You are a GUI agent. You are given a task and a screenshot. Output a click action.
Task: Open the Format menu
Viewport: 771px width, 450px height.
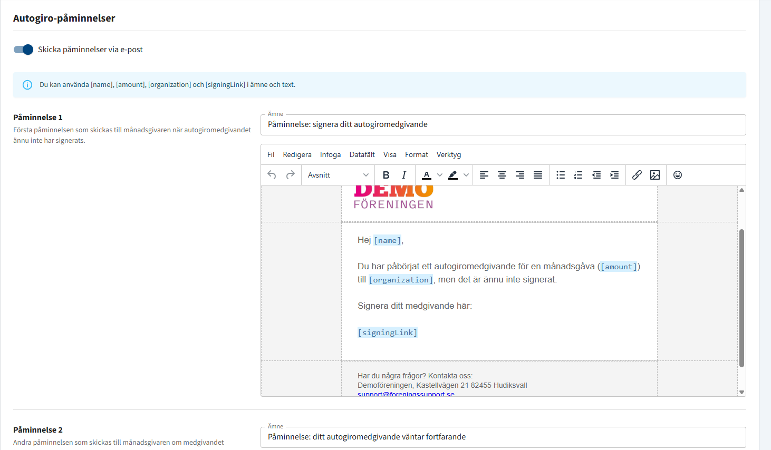coord(417,154)
